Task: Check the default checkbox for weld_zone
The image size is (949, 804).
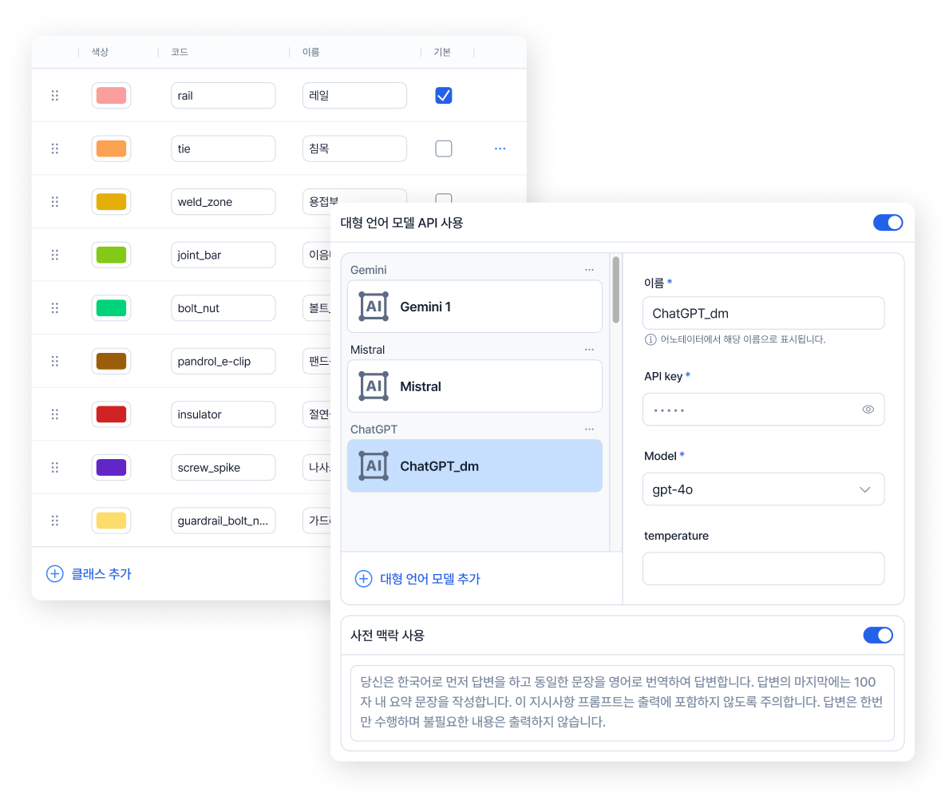Action: [444, 198]
